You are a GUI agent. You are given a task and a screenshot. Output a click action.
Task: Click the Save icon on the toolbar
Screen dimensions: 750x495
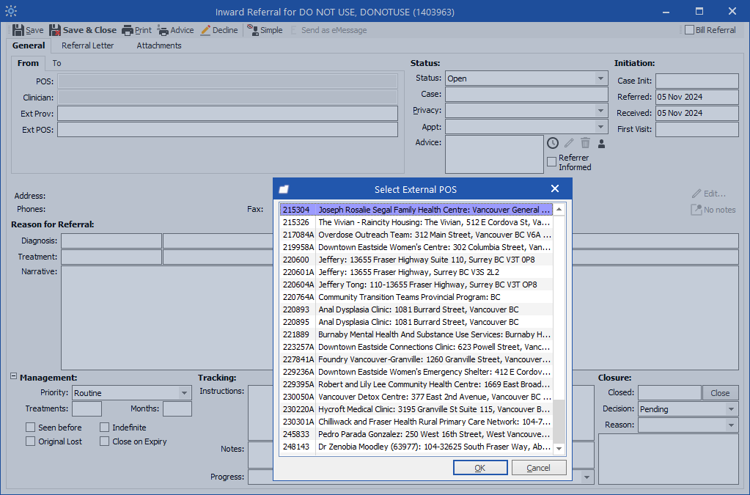(26, 30)
